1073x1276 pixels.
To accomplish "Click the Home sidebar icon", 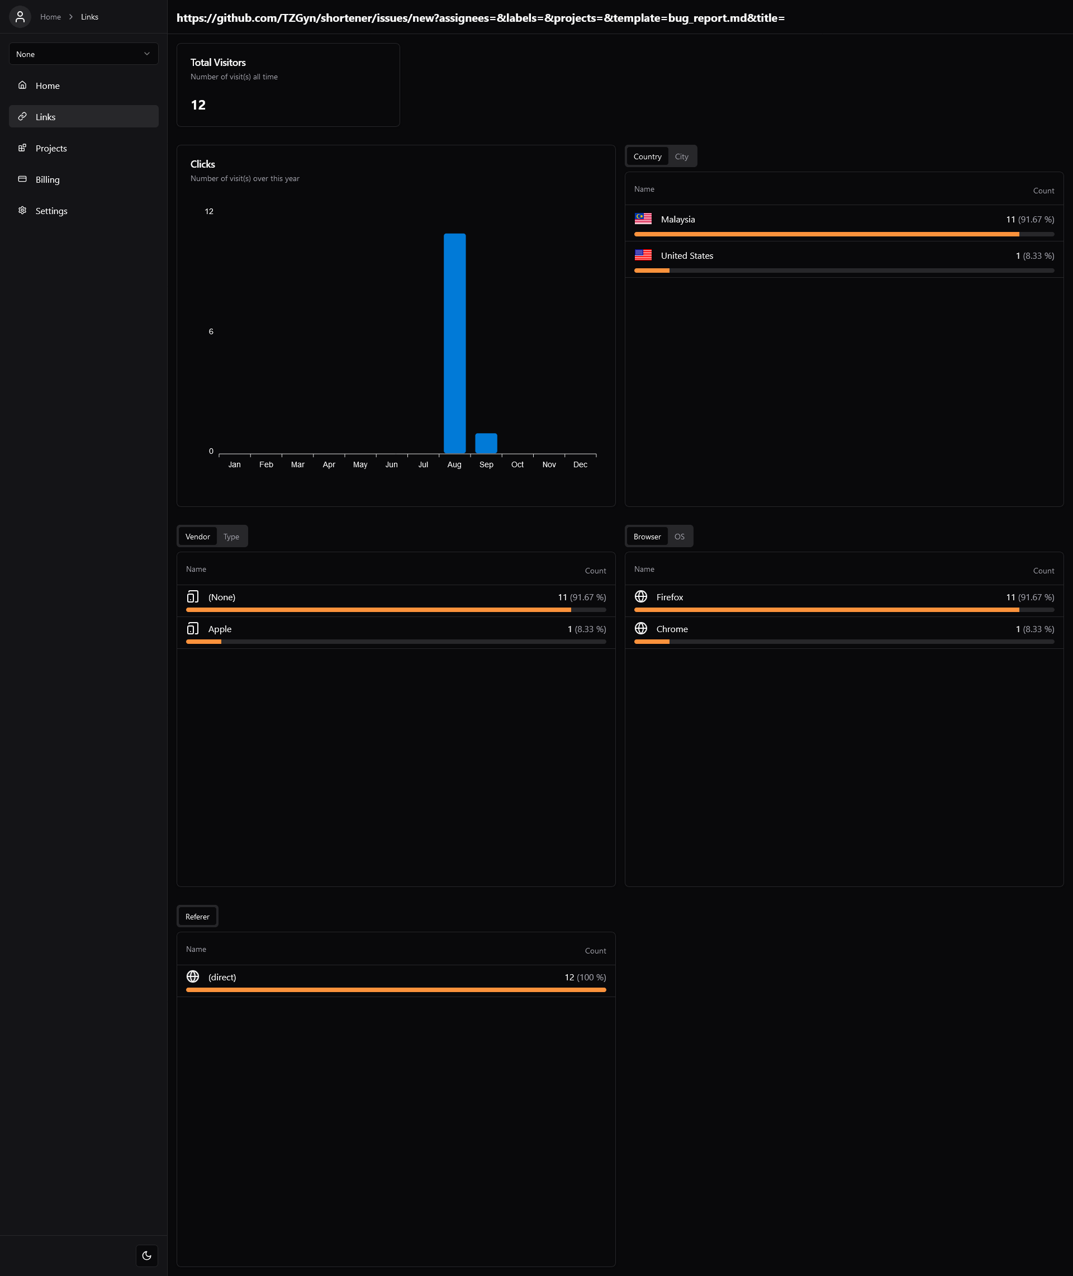I will click(x=22, y=85).
